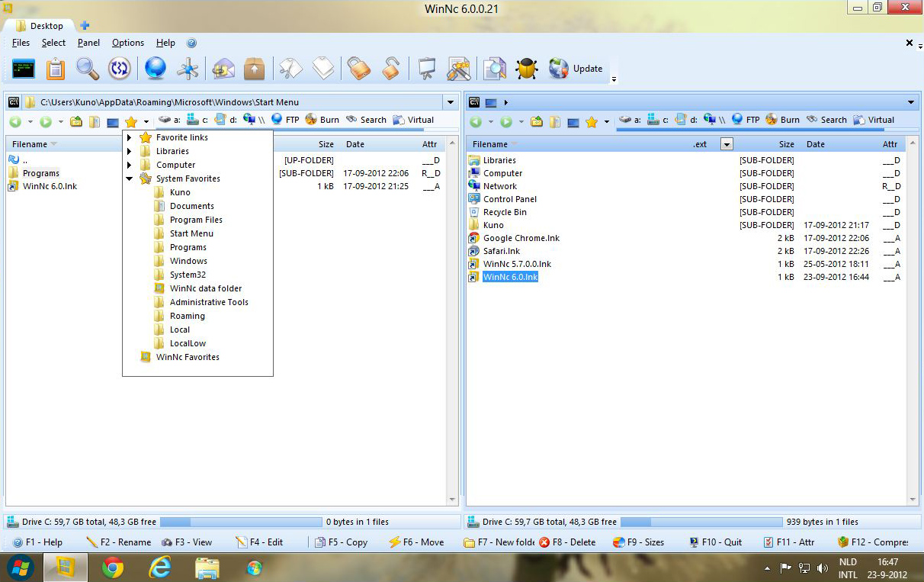Collapse the System Favorites tree entry
This screenshot has width=924, height=582.
pos(130,178)
